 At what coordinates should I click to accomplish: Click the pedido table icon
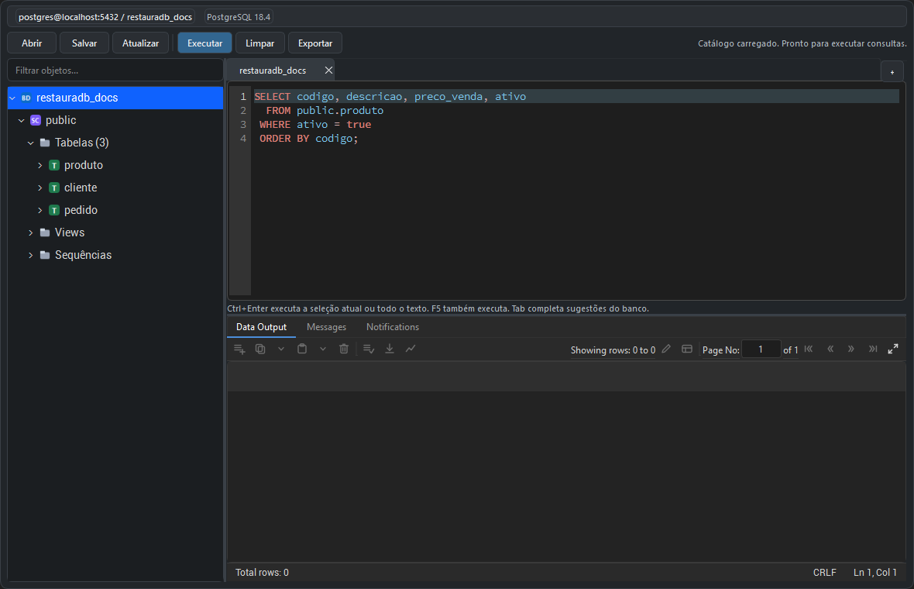pyautogui.click(x=54, y=211)
